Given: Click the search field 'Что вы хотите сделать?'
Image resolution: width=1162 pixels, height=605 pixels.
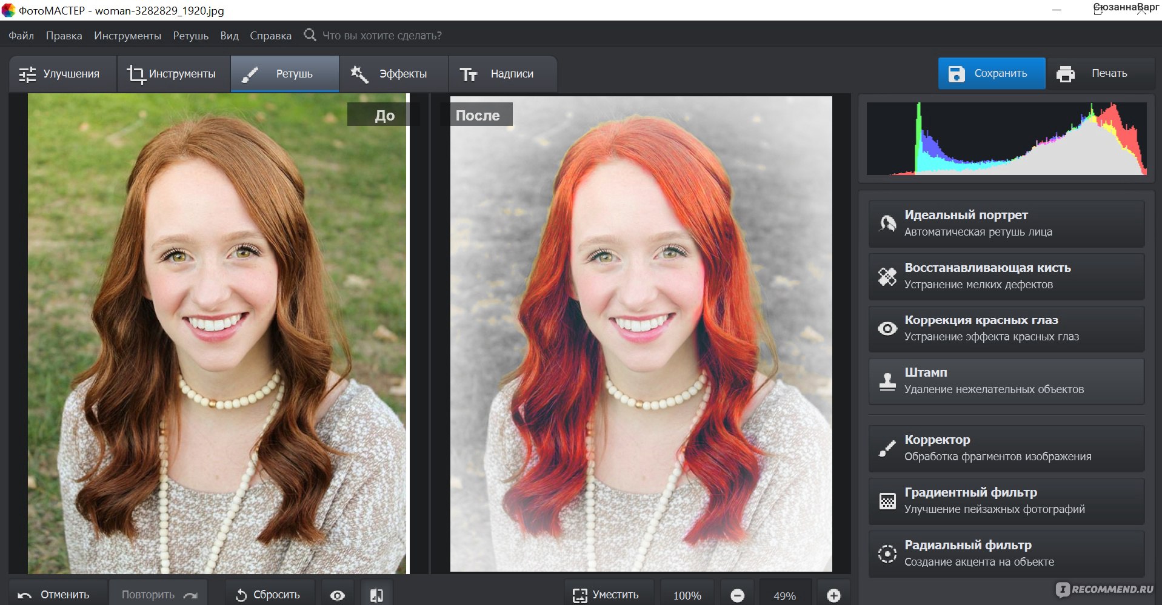Looking at the screenshot, I should click(382, 36).
